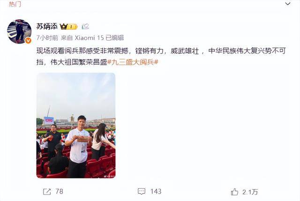This screenshot has height=201, width=300.
Task: Click the repost count 78
Action: click(59, 192)
